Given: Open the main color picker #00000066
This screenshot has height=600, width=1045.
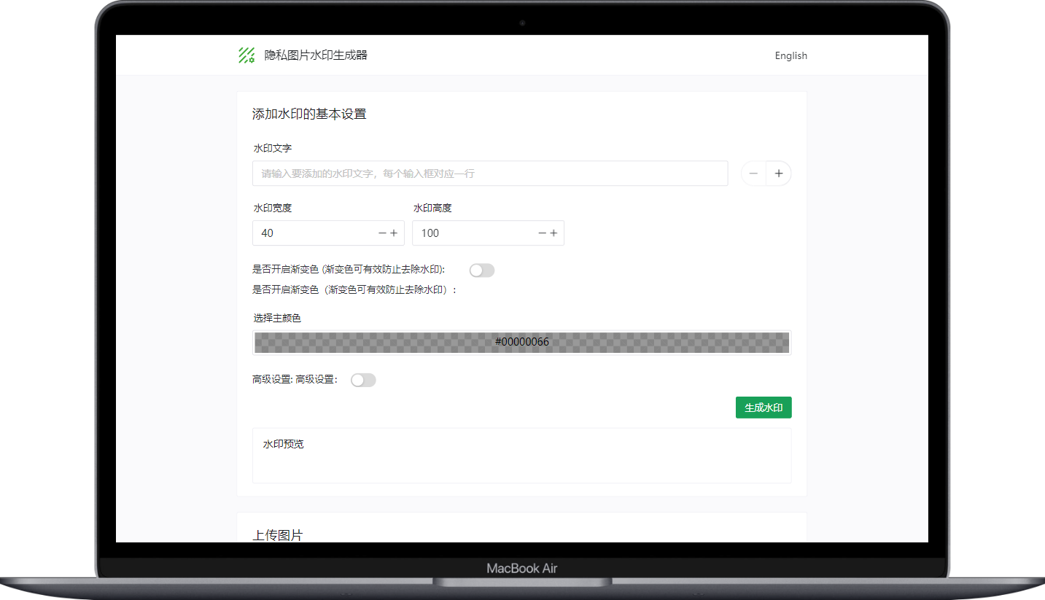Looking at the screenshot, I should coord(522,342).
